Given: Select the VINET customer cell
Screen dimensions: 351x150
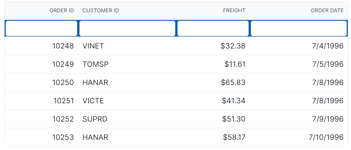Looking at the screenshot, I should coord(93,46).
